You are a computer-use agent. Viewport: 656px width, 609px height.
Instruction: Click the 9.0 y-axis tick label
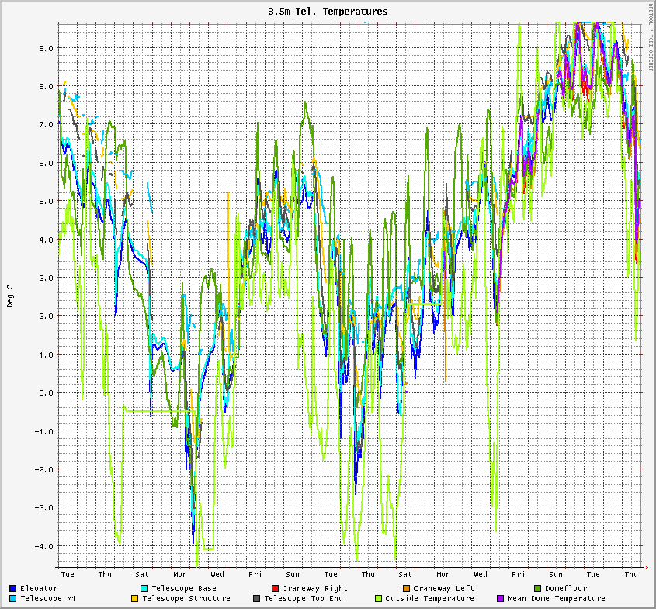tap(45, 48)
